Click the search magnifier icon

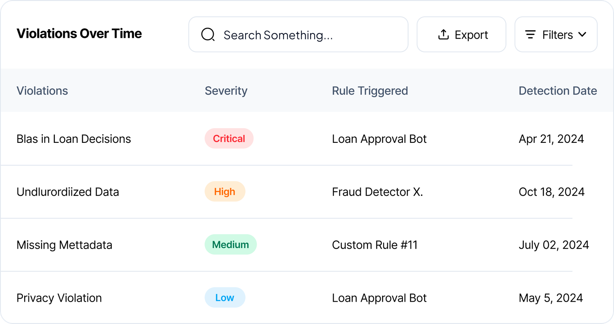click(208, 35)
